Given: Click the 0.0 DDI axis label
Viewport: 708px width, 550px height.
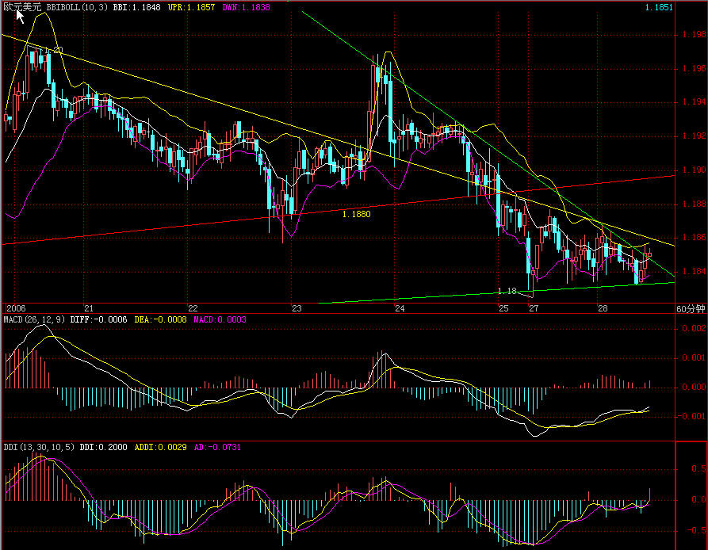Looking at the screenshot, I should pyautogui.click(x=698, y=499).
